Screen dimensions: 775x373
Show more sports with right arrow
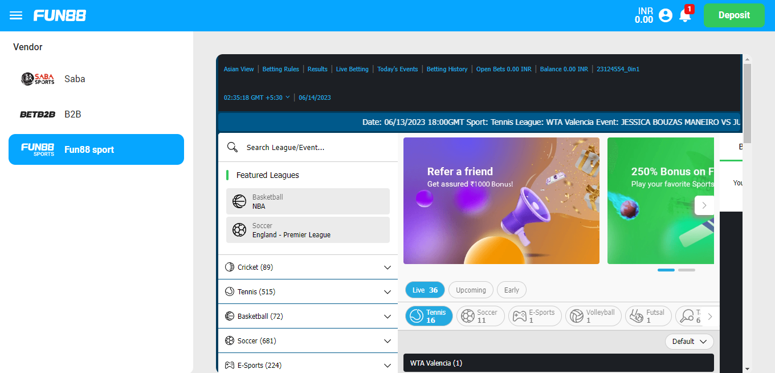tap(710, 316)
